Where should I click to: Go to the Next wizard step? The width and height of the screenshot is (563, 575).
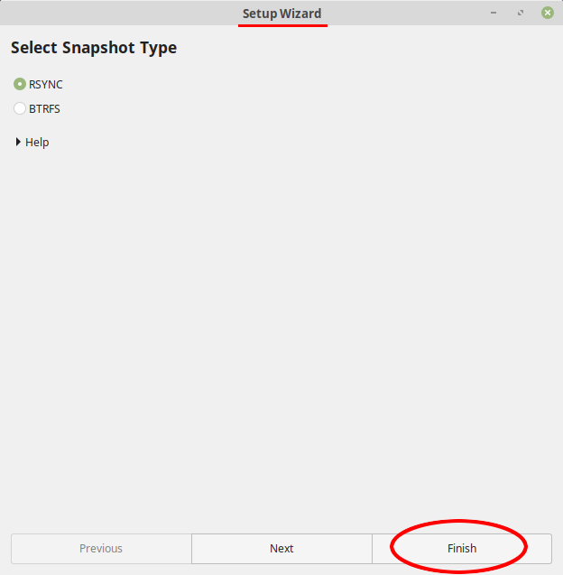pyautogui.click(x=281, y=548)
